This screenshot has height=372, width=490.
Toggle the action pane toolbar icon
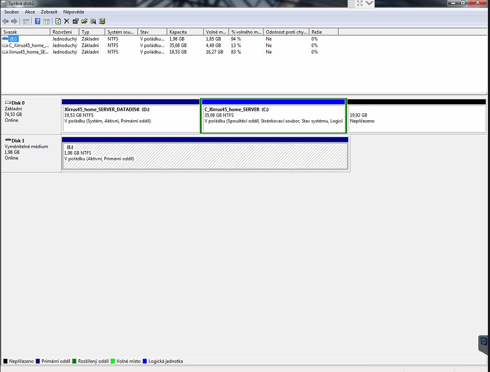click(46, 21)
